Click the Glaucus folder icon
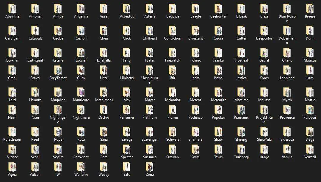 coord(310,53)
